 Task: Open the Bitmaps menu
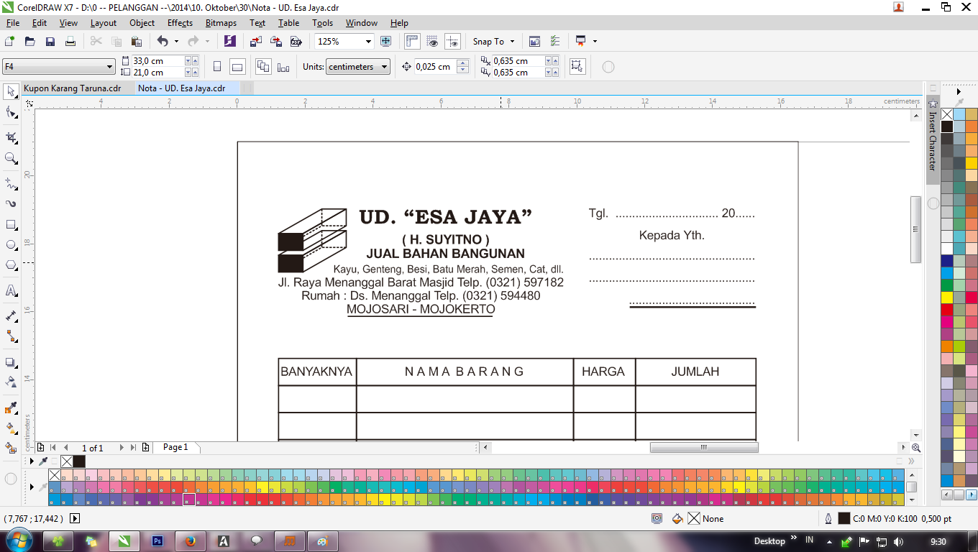[220, 22]
